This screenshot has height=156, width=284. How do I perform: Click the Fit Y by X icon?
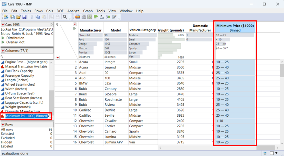point(102,17)
